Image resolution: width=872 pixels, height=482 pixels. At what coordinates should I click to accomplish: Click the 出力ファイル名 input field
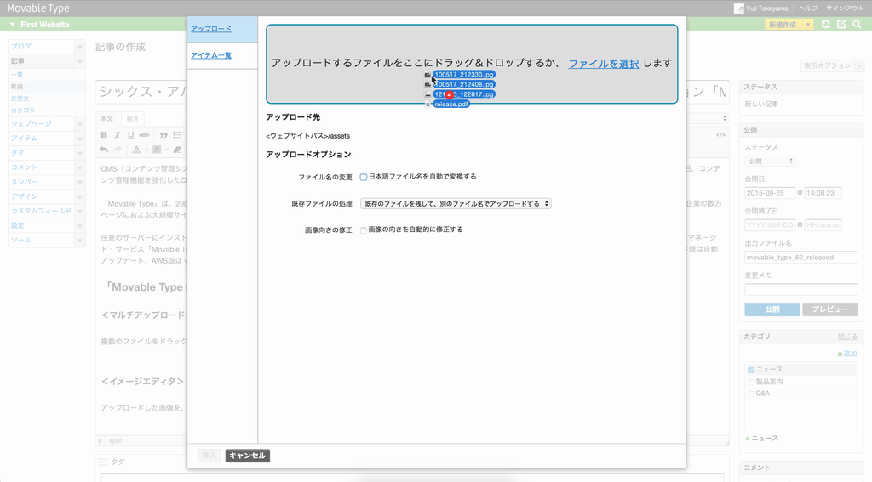click(789, 257)
